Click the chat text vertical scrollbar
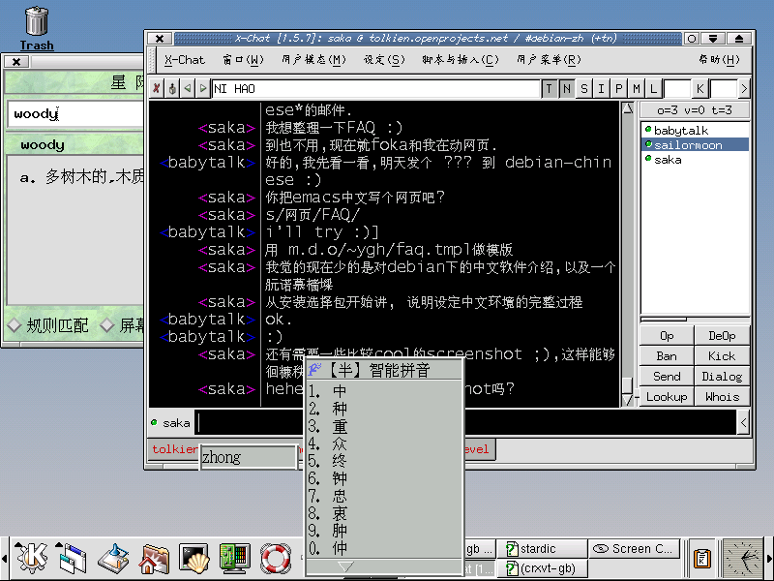774x581 pixels. (627, 252)
